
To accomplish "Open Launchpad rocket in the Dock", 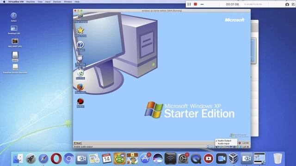I will 31,159.
